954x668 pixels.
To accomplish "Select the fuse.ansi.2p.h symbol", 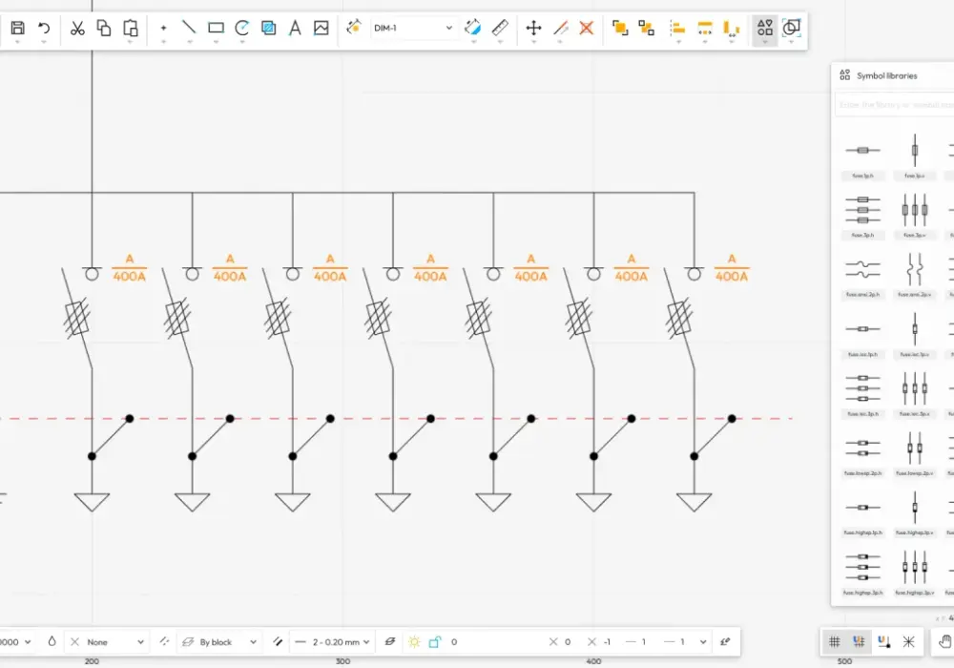I will [862, 277].
